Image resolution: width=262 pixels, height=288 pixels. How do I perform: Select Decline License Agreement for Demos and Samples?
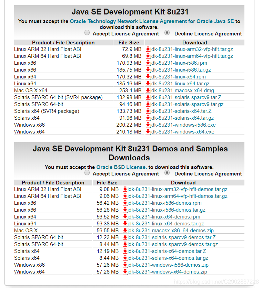click(167, 173)
